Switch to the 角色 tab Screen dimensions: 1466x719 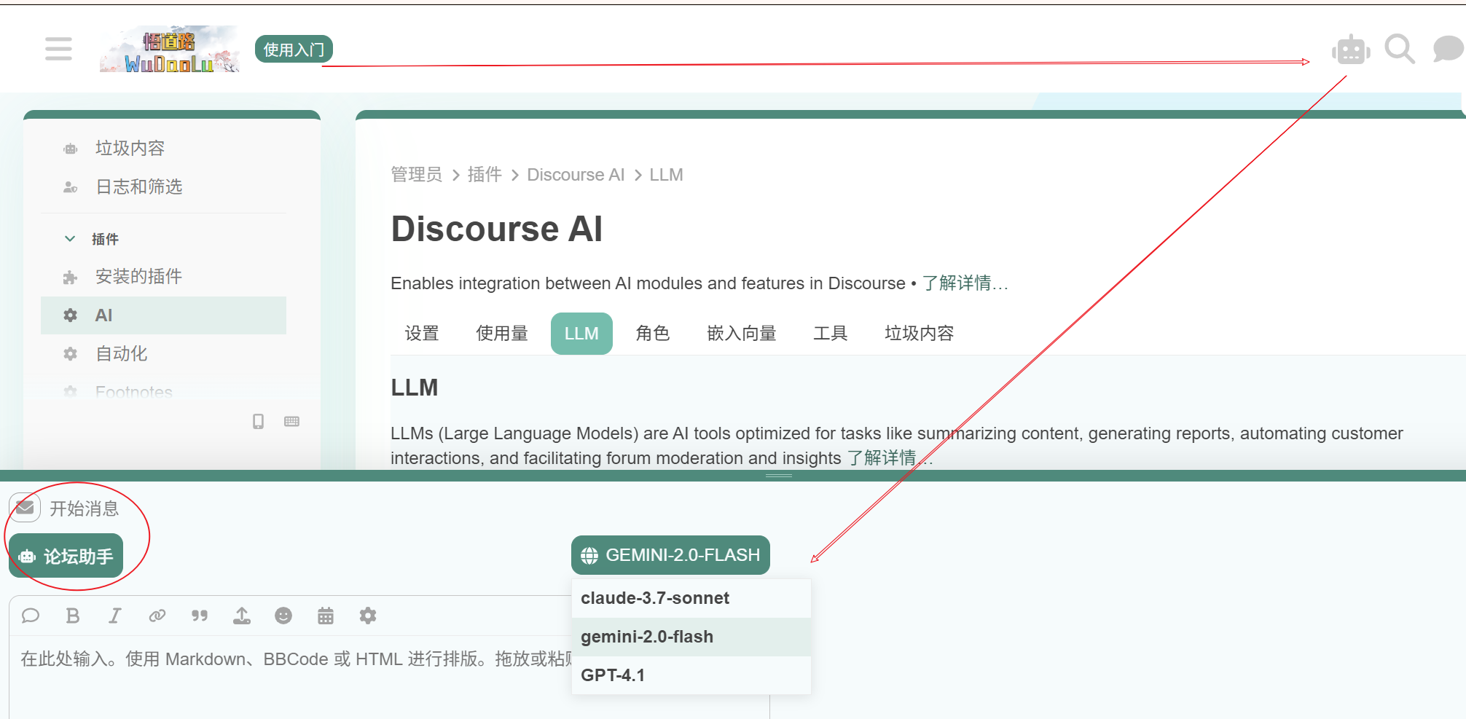point(652,334)
